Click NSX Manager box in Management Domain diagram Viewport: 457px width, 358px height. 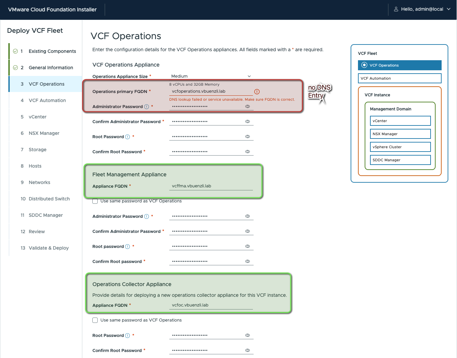pos(400,134)
